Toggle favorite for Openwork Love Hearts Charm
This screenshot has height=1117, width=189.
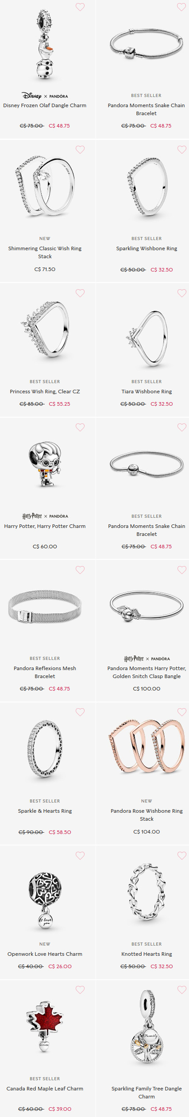coord(80,855)
